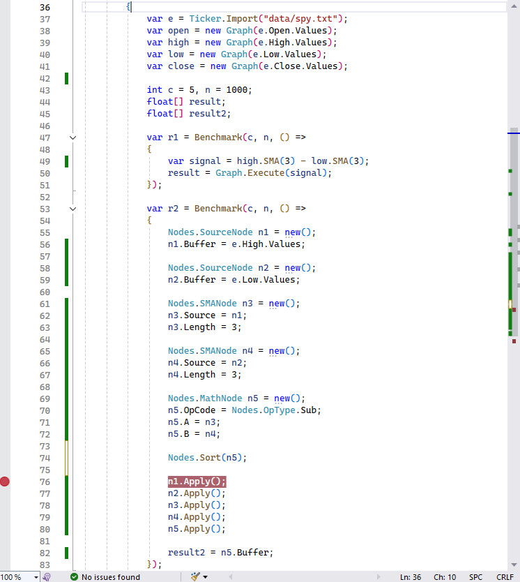This screenshot has height=582, width=520.
Task: Click the highlighted n1.Apply(); statement
Action: coord(197,482)
